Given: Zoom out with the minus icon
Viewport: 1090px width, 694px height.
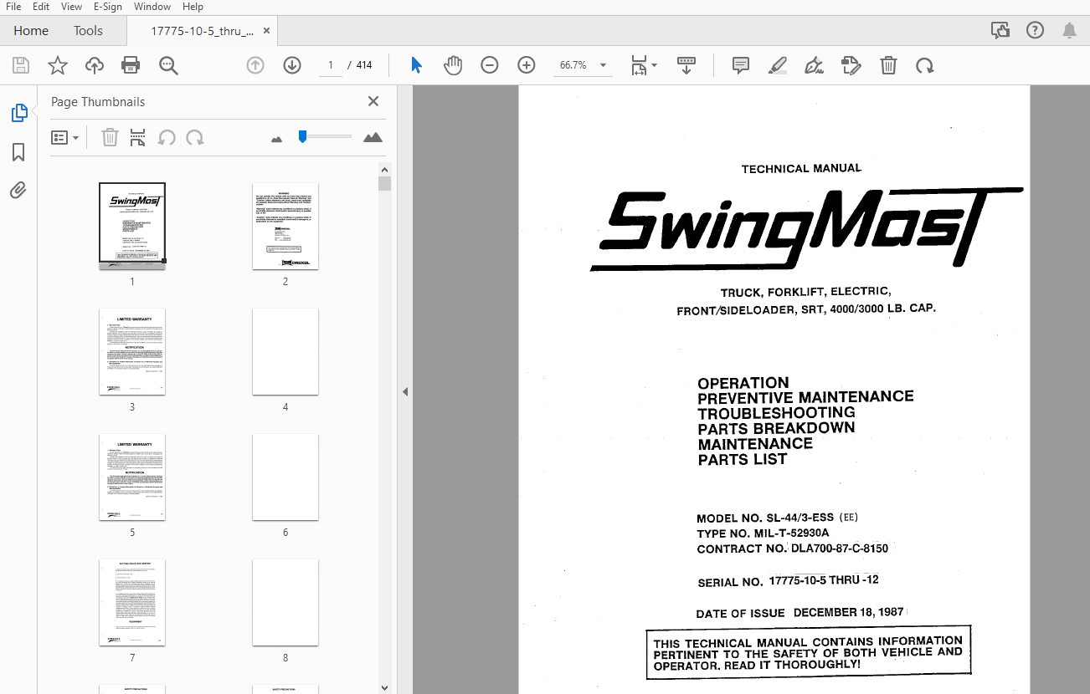Looking at the screenshot, I should [490, 65].
